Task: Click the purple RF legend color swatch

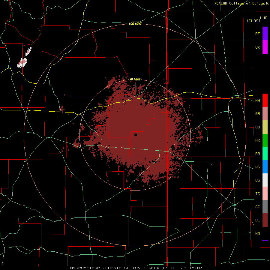Action: pyautogui.click(x=265, y=34)
